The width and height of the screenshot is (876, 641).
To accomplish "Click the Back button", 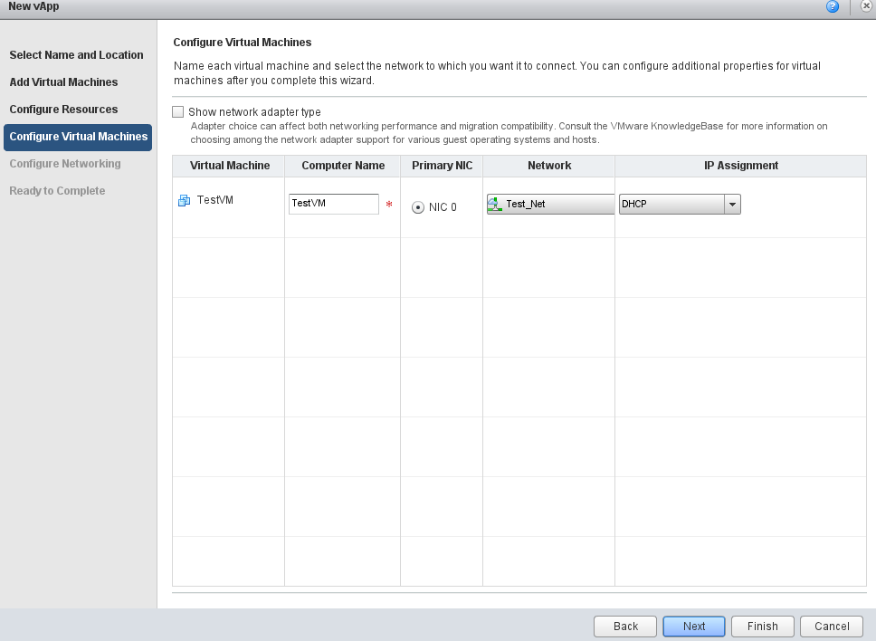I will 625,627.
